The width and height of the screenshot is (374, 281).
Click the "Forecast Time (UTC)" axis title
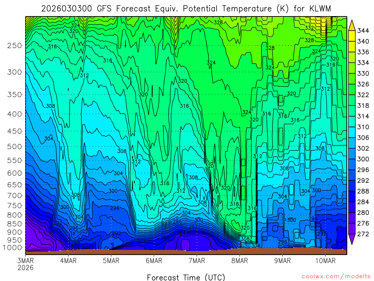point(186,277)
